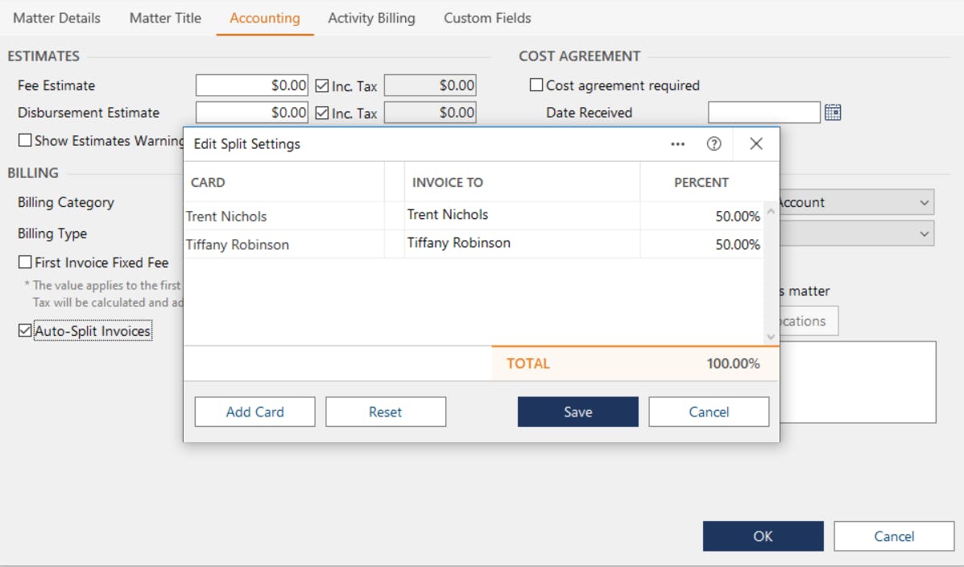This screenshot has height=567, width=964.
Task: Tick Cost agreement required checkbox
Action: [536, 85]
